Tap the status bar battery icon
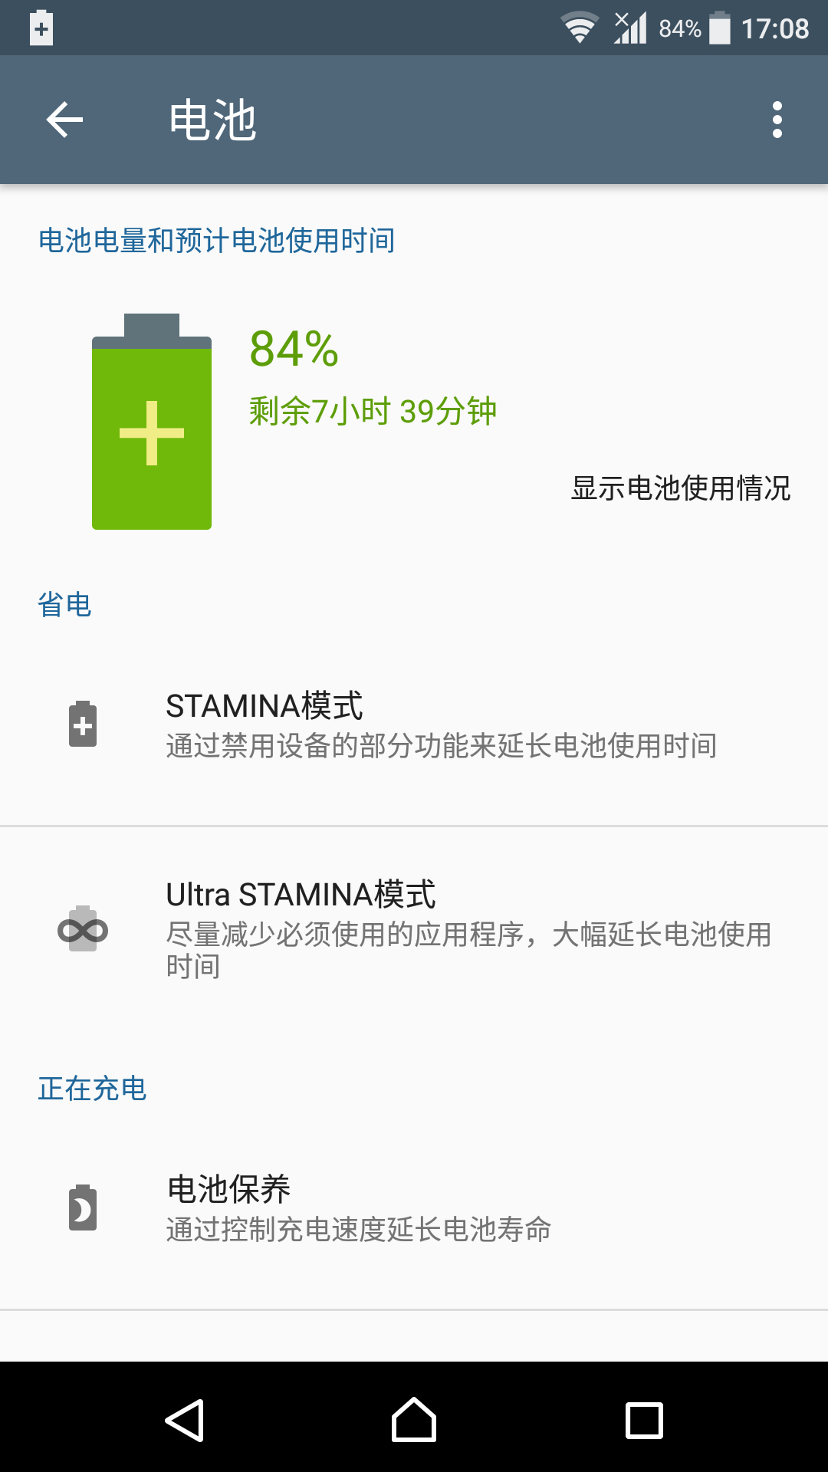The height and width of the screenshot is (1472, 828). tap(720, 28)
